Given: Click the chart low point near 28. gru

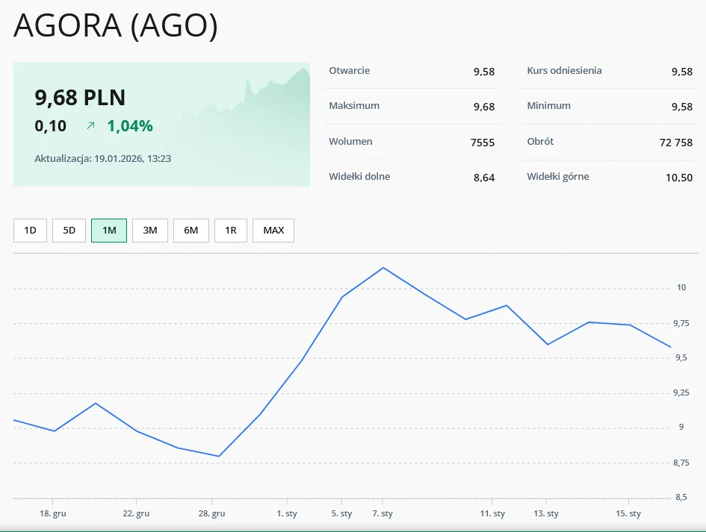Looking at the screenshot, I should coord(218,456).
